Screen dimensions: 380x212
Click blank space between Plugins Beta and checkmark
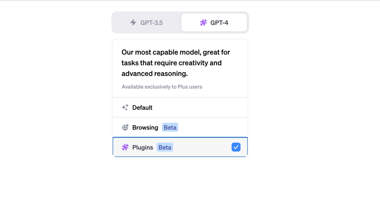coord(203,147)
